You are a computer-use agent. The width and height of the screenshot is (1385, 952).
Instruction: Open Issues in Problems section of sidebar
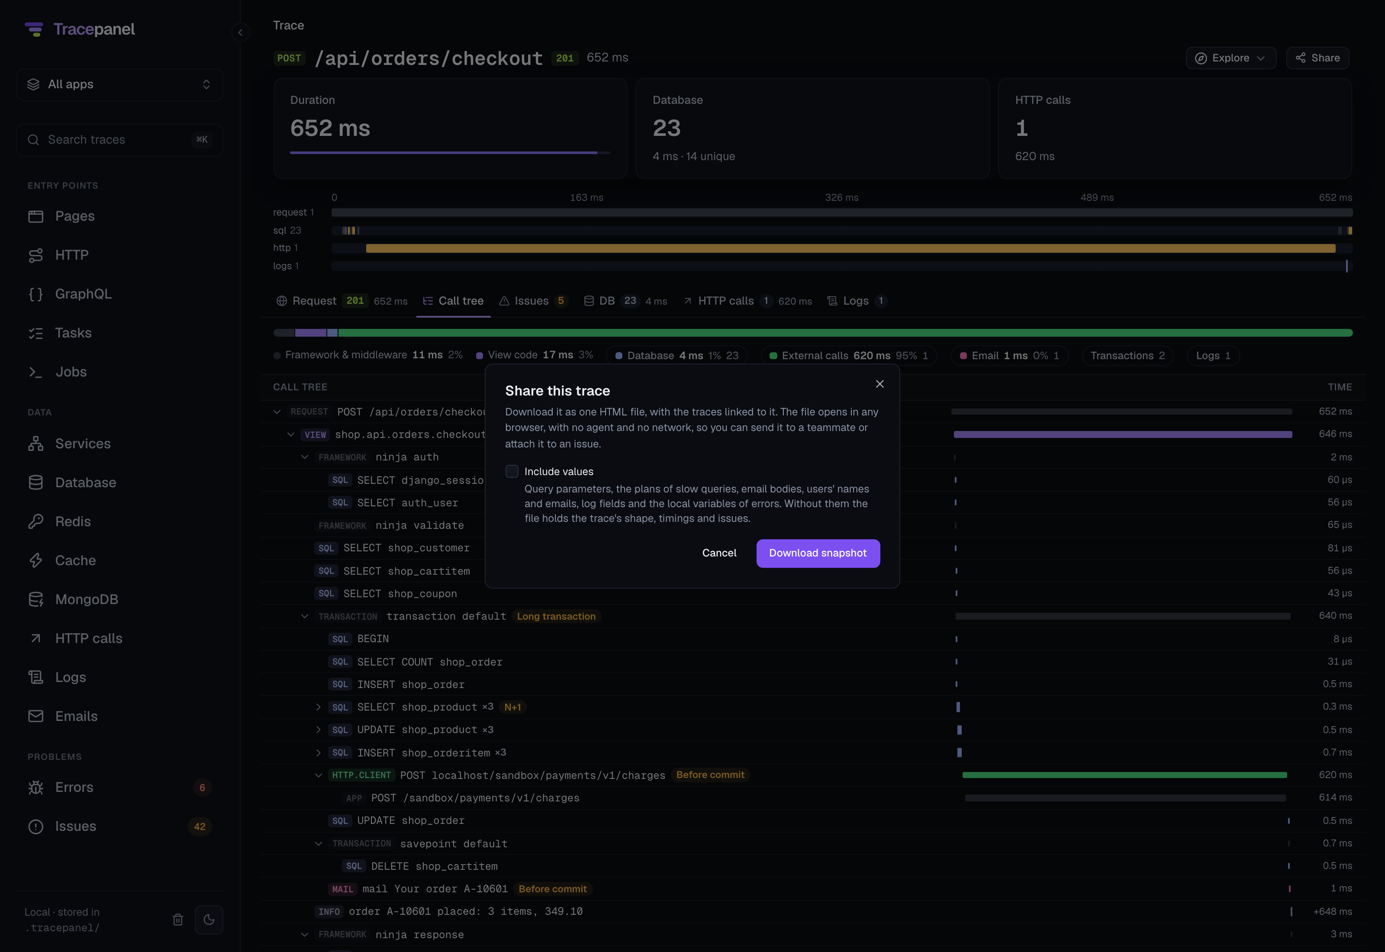pos(119,827)
